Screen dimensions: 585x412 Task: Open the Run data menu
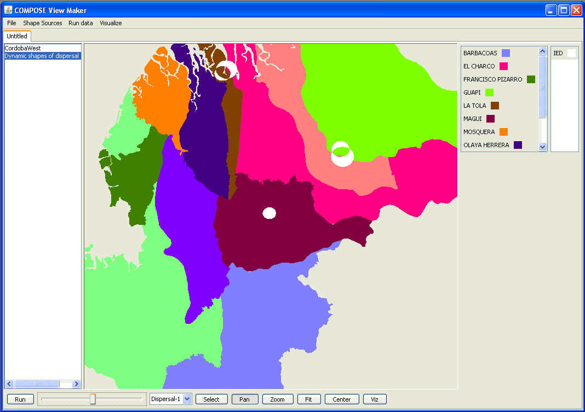tap(81, 23)
